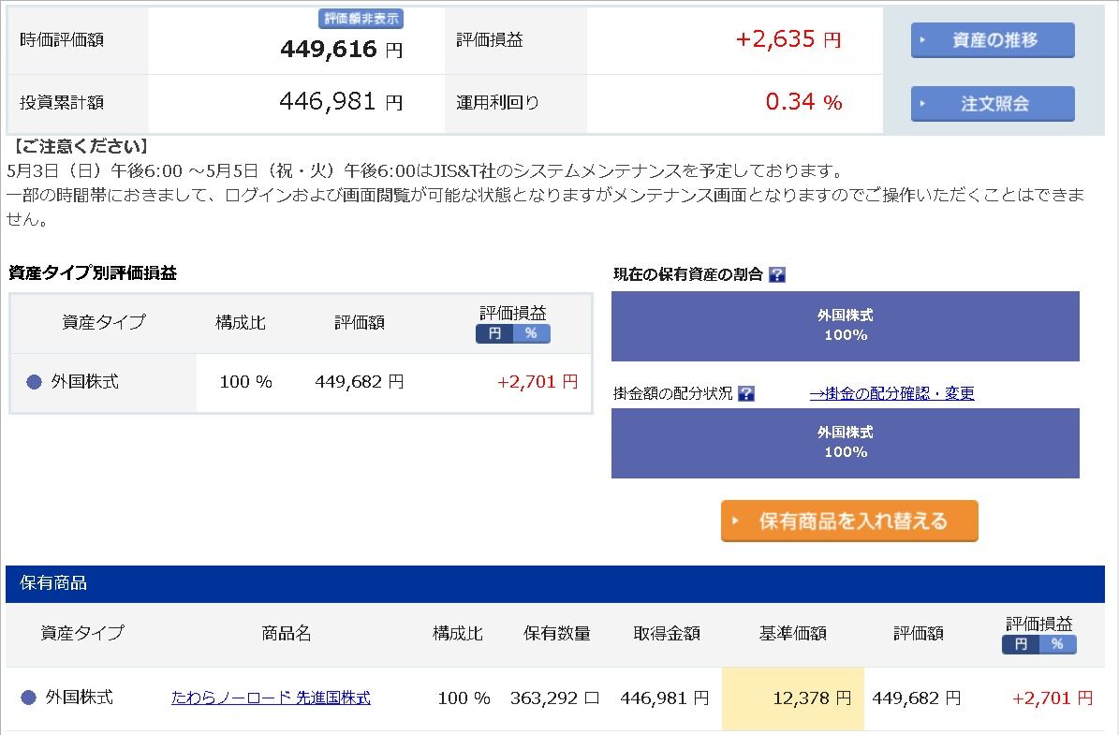Image resolution: width=1119 pixels, height=735 pixels.
Task: Switch 資産タイプ別評価損益 table to 円 display
Action: coord(494,333)
